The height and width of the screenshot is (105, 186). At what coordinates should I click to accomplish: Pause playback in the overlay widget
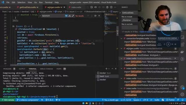[x=168, y=44]
